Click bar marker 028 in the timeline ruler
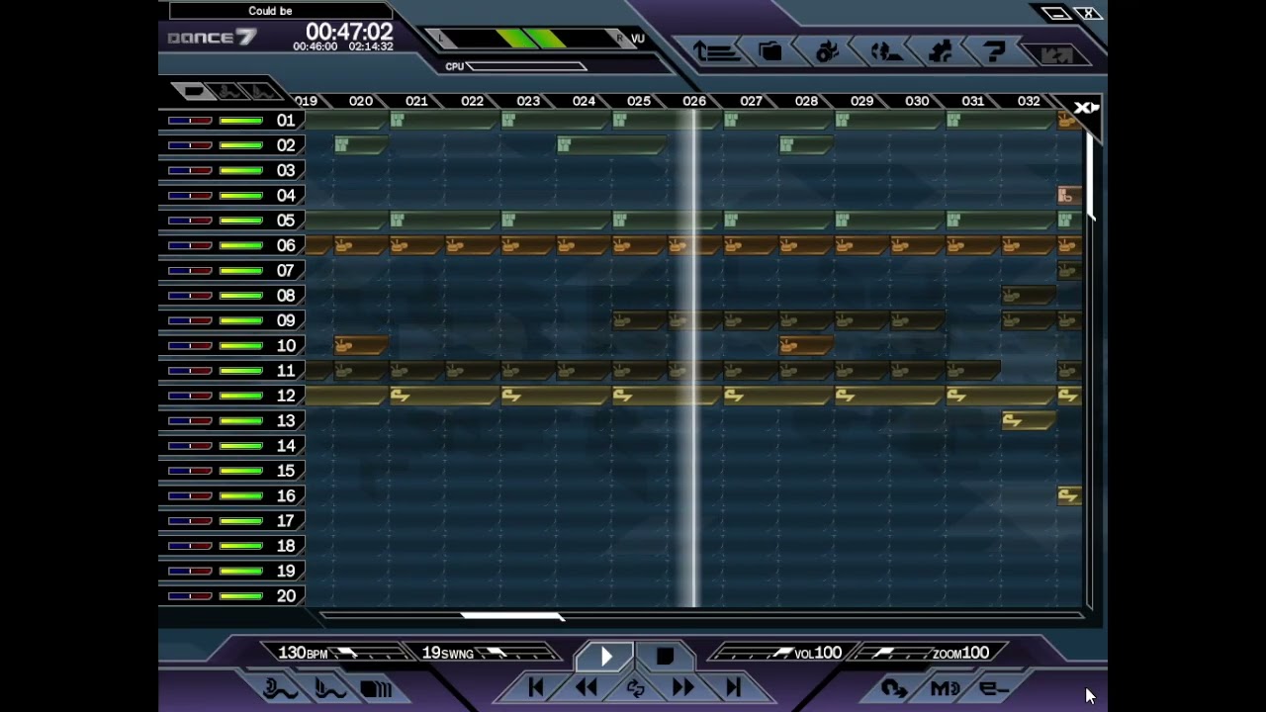The image size is (1266, 712). 806,101
